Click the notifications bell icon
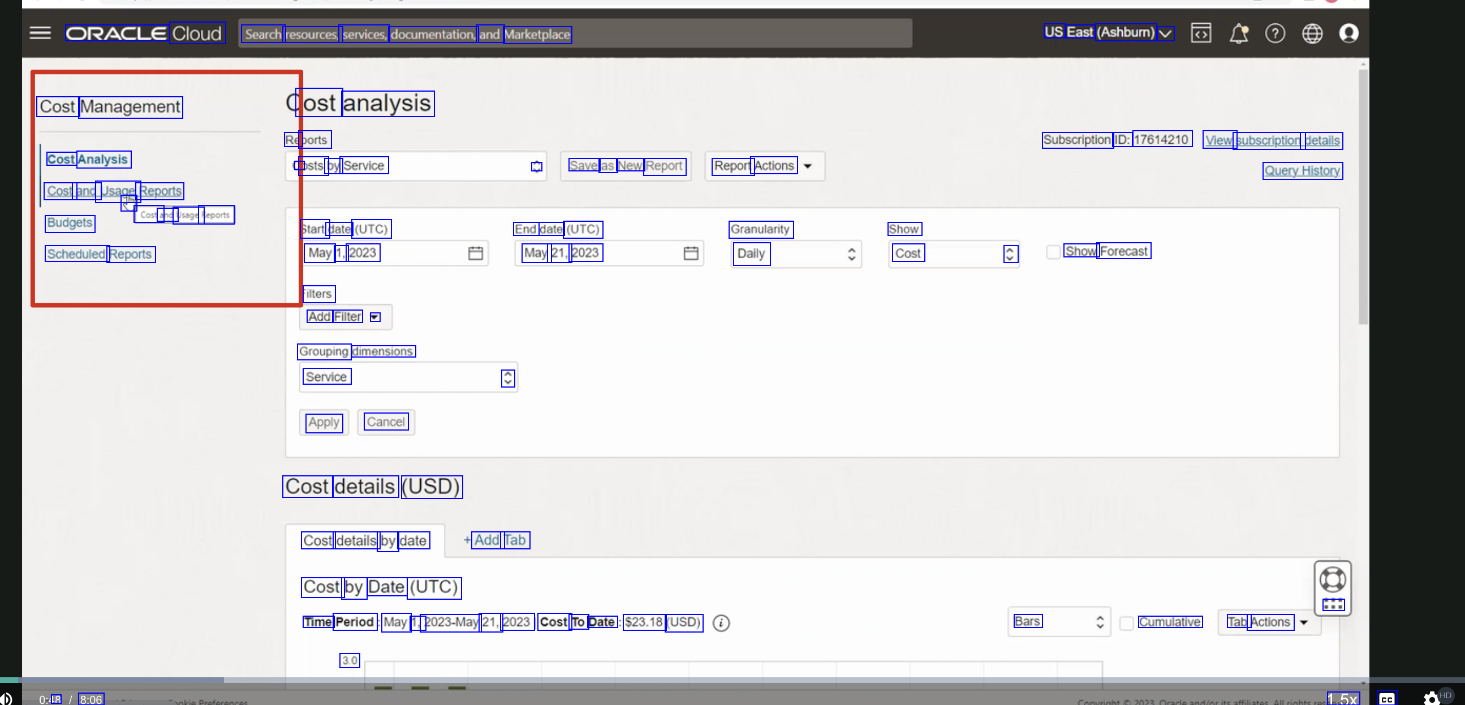The height and width of the screenshot is (705, 1465). 1238,33
